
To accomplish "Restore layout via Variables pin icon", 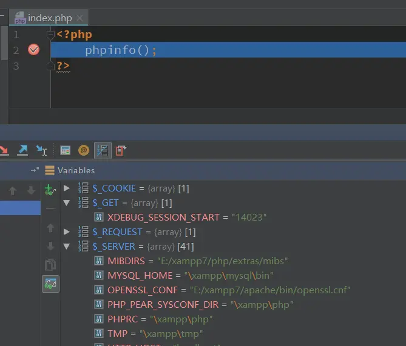I will (35, 170).
